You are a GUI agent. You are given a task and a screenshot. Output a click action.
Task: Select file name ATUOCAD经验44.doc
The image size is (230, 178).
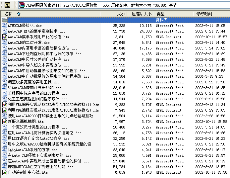[25, 26]
